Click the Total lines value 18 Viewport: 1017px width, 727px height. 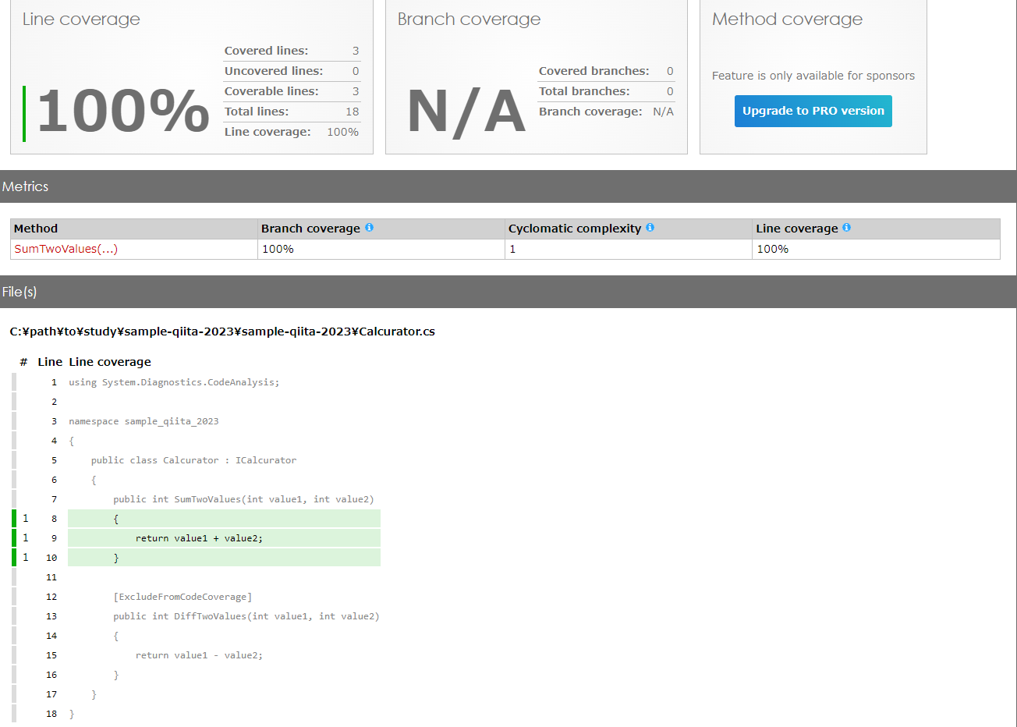tap(353, 112)
